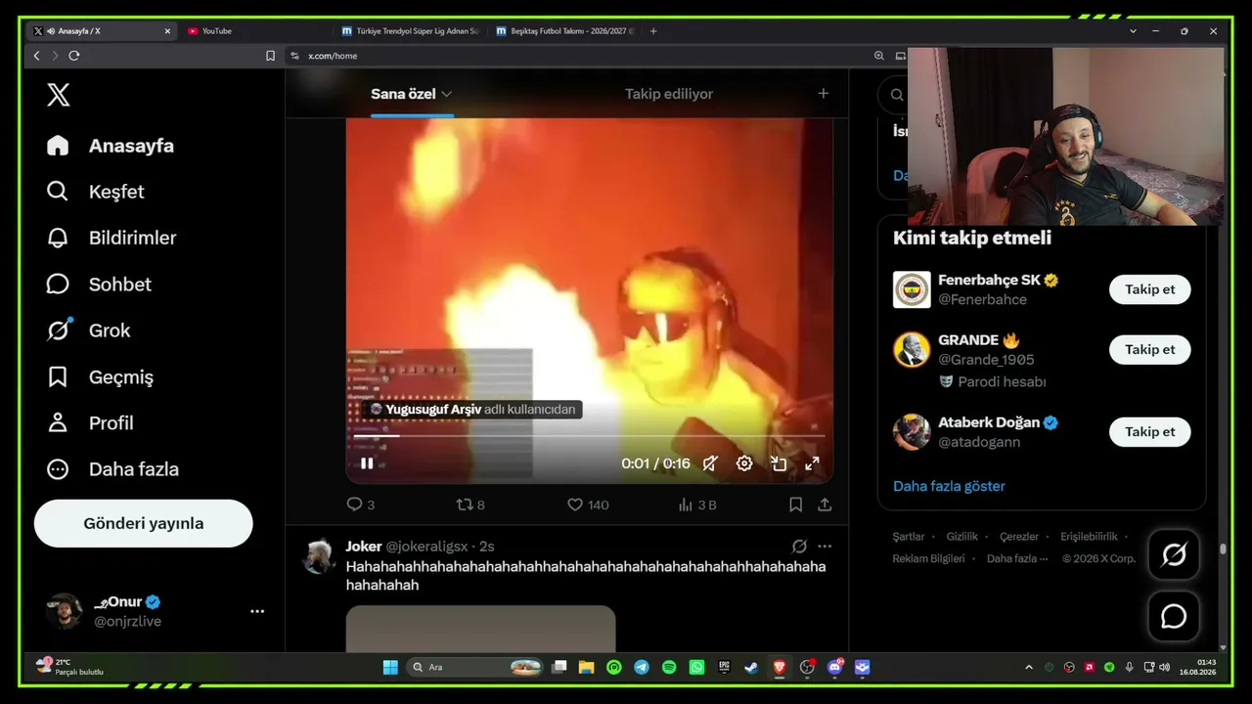Switch to Takip ediliyor tab
This screenshot has width=1252, height=704.
coord(669,94)
